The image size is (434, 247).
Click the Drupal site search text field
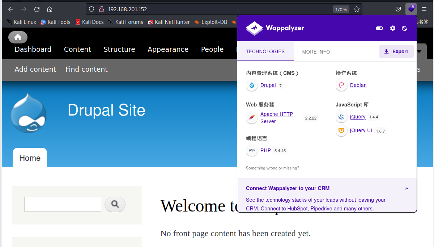[x=63, y=204]
